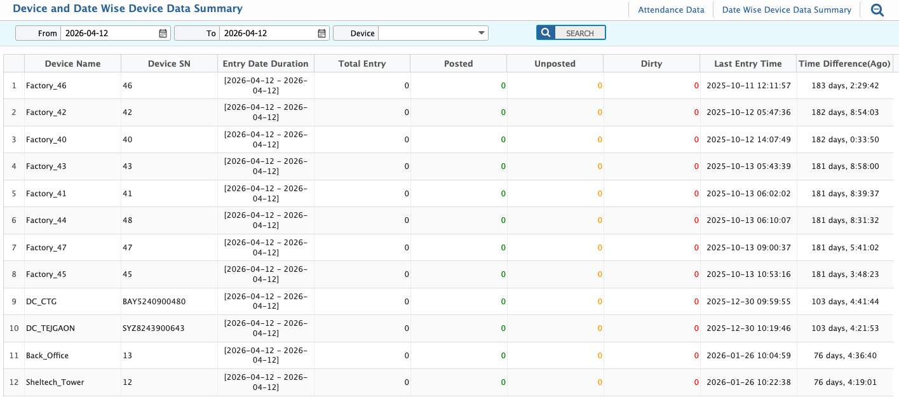
Task: Click the magnifier search icon at top right
Action: coord(877,10)
